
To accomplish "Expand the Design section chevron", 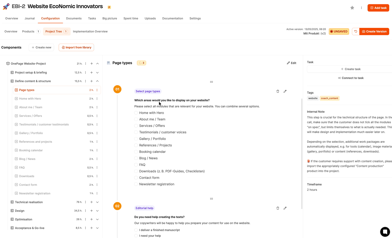I will point(97,211).
